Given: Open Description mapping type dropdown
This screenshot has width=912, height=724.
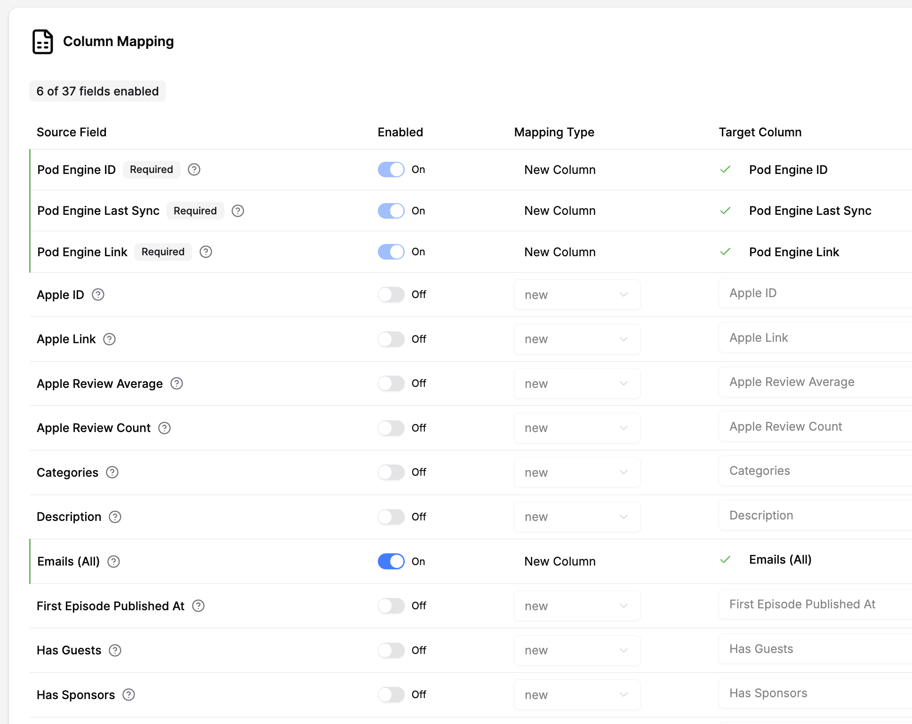Looking at the screenshot, I should point(577,517).
